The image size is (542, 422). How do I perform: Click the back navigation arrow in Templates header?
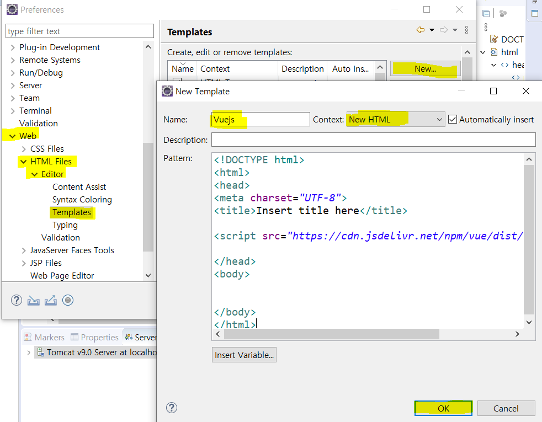[x=421, y=30]
